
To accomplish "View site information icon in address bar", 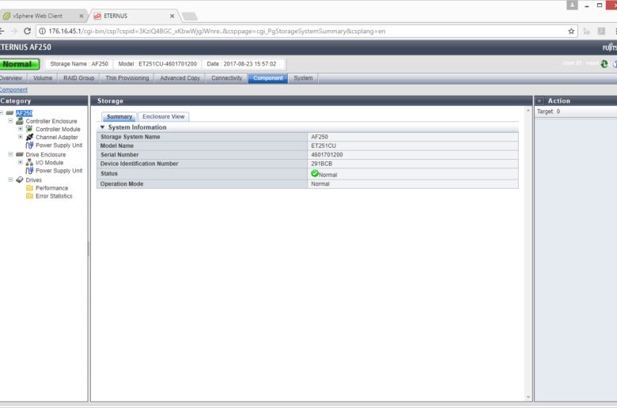I will pyautogui.click(x=42, y=31).
